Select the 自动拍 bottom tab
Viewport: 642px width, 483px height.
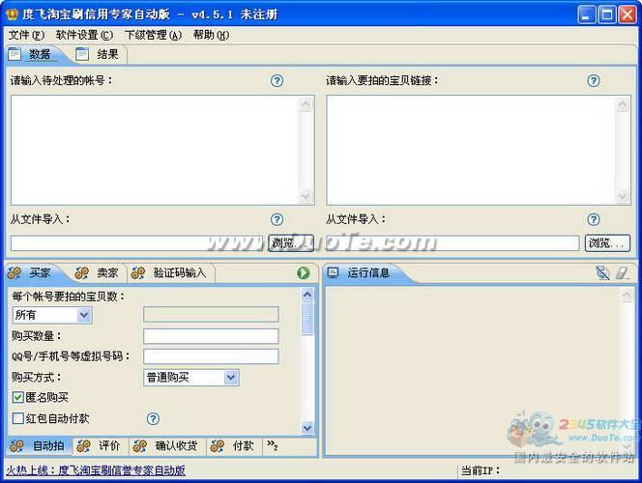[x=40, y=445]
